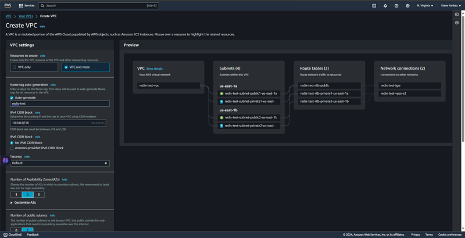465x238 pixels.
Task: Click the us-east-1b zone heading
Action: point(228,110)
